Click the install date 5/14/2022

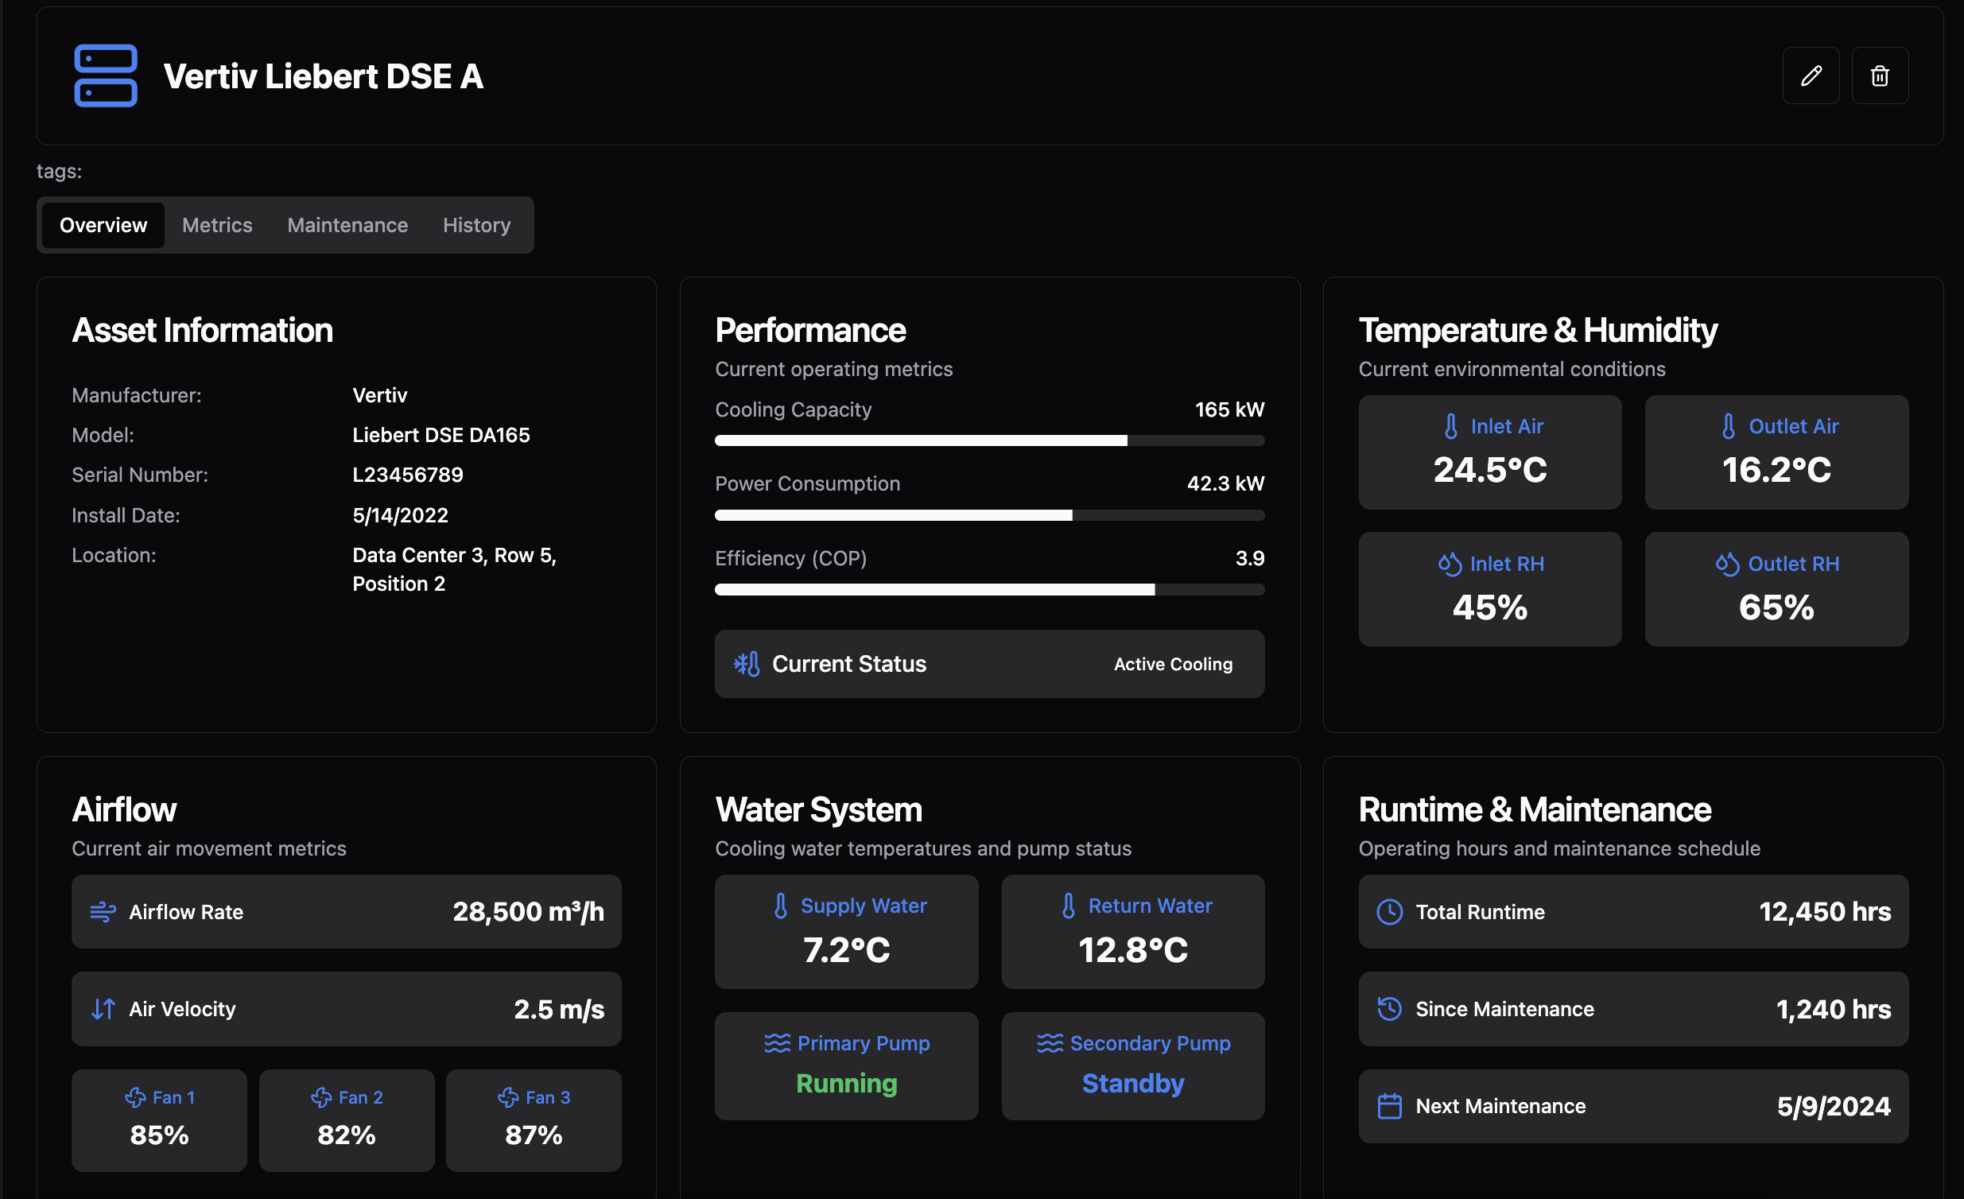coord(400,516)
